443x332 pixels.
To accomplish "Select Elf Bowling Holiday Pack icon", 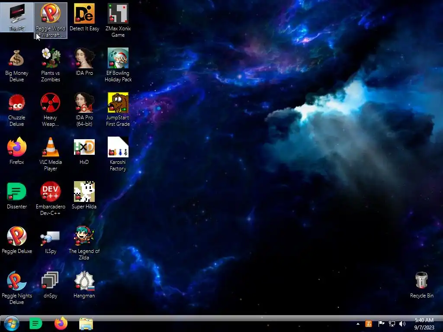I will click(x=118, y=65).
